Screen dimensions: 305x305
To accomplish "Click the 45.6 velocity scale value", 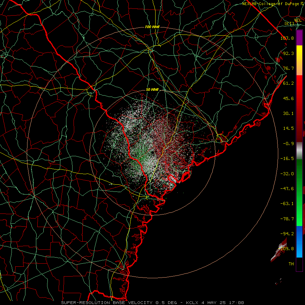I will point(288,98).
